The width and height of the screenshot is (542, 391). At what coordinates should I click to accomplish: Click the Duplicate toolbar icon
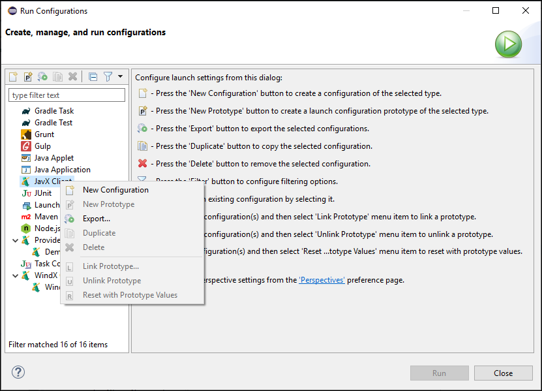57,76
